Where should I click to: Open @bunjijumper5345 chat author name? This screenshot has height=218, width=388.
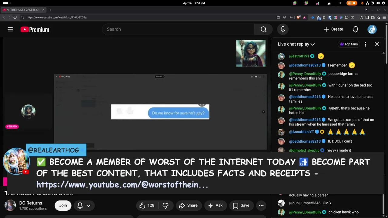305,203
